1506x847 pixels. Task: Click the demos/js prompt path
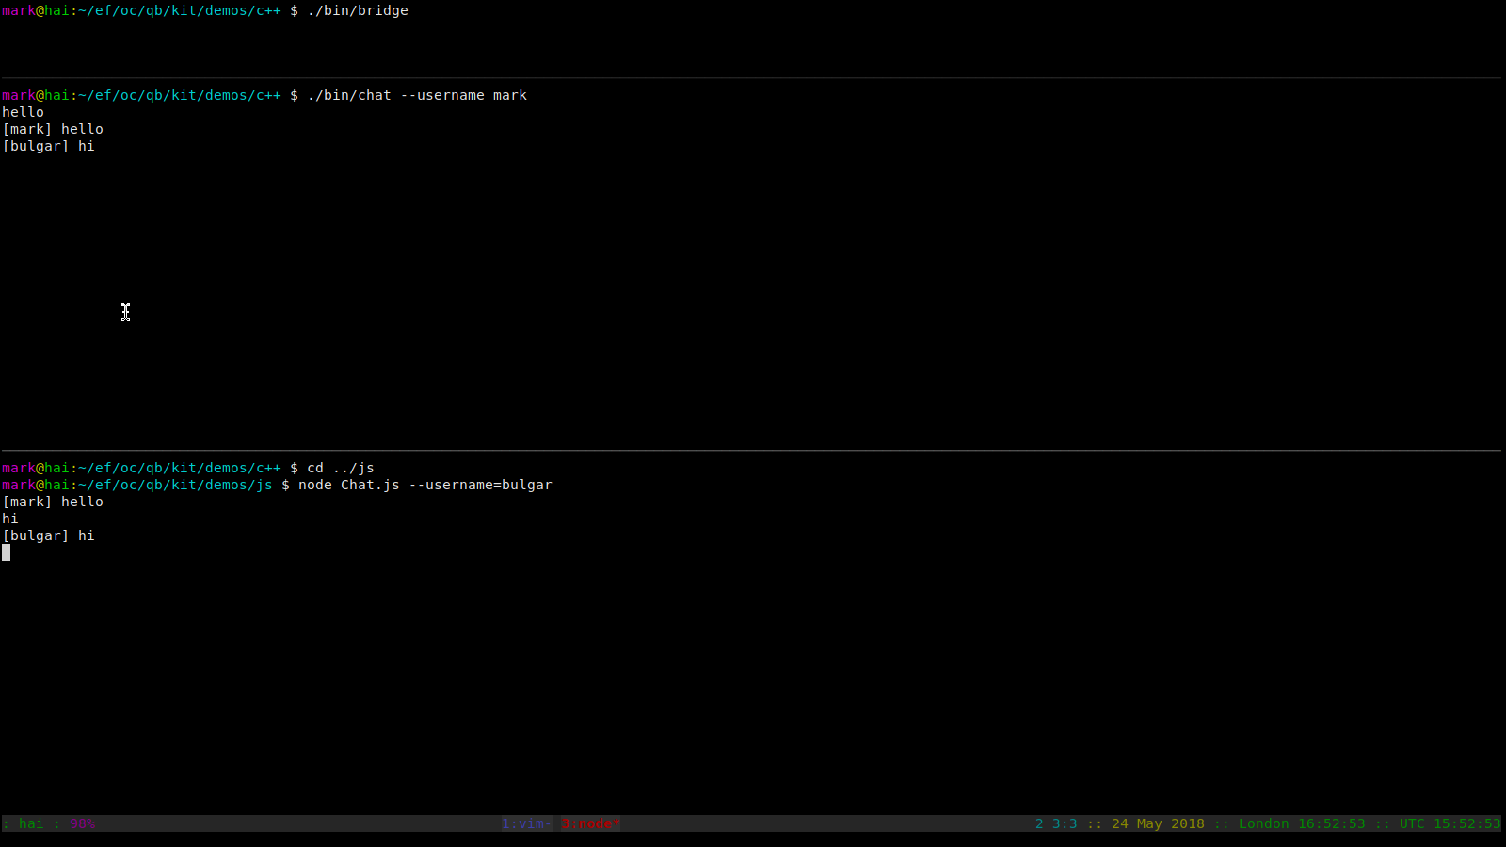(175, 485)
